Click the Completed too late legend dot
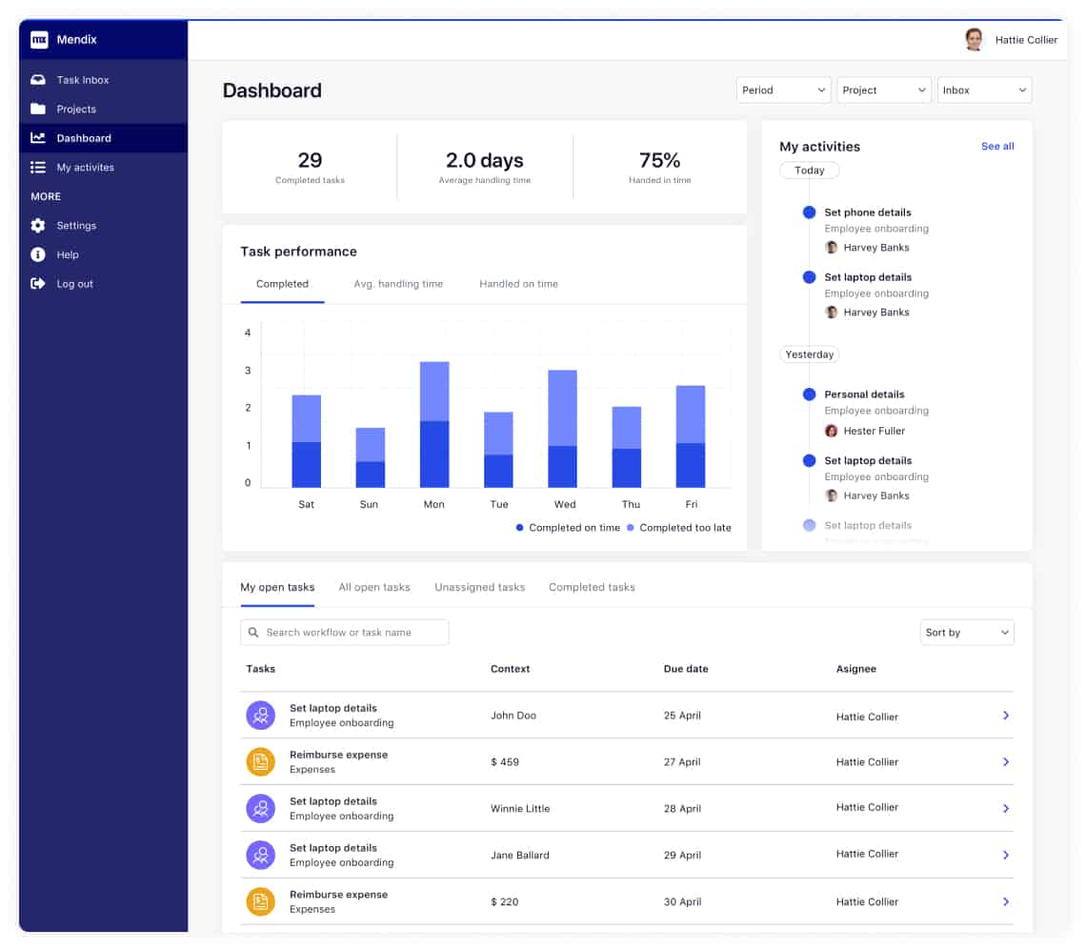 click(631, 528)
